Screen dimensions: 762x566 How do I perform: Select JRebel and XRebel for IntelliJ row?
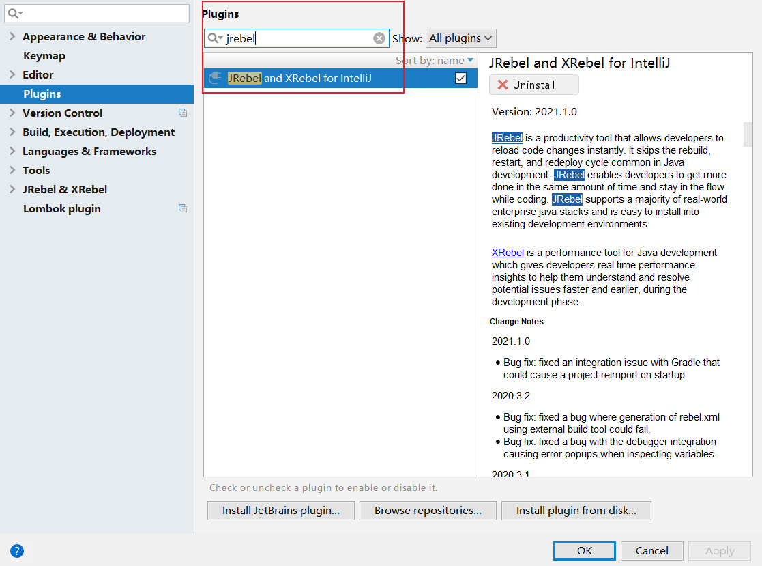pos(340,78)
